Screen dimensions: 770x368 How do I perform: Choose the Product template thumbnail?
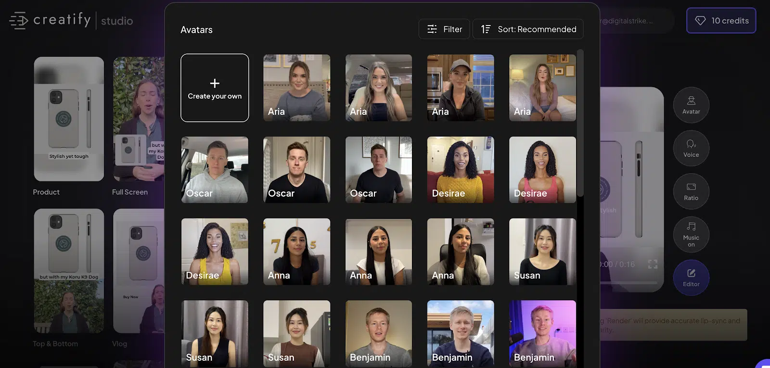69,119
